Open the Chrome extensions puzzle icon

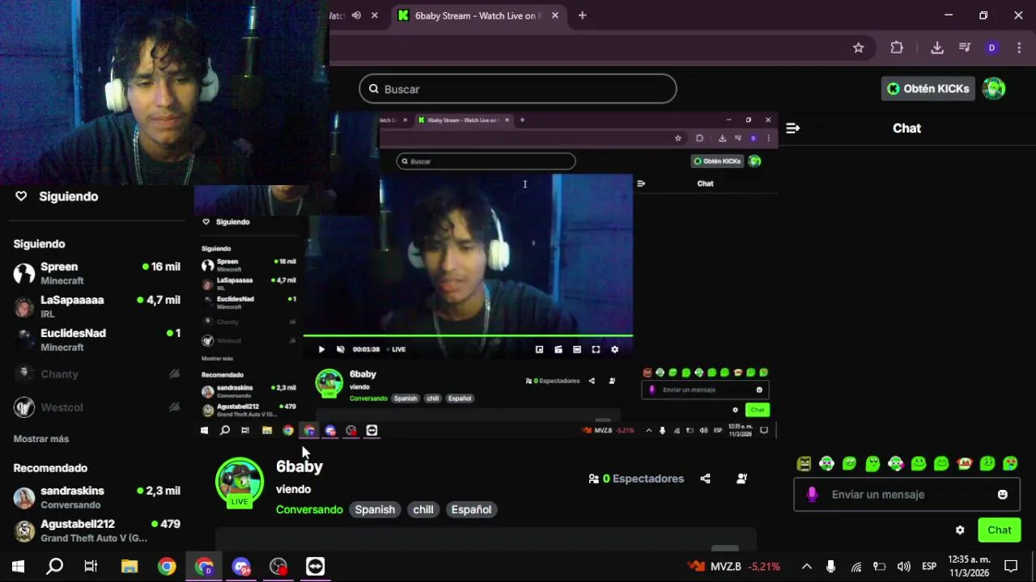[x=897, y=48]
